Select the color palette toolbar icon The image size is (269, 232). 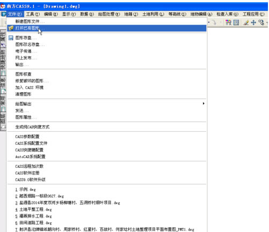228,23
